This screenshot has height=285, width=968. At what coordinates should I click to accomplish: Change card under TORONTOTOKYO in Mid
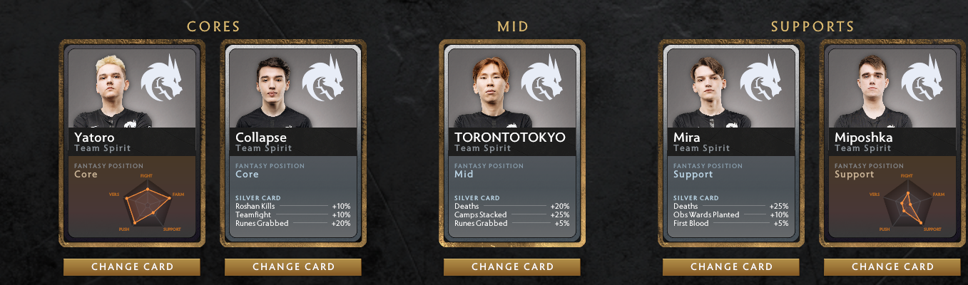(x=512, y=267)
